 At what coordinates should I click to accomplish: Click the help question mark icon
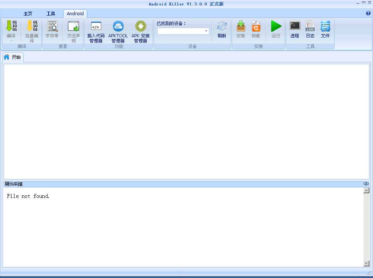click(x=368, y=13)
